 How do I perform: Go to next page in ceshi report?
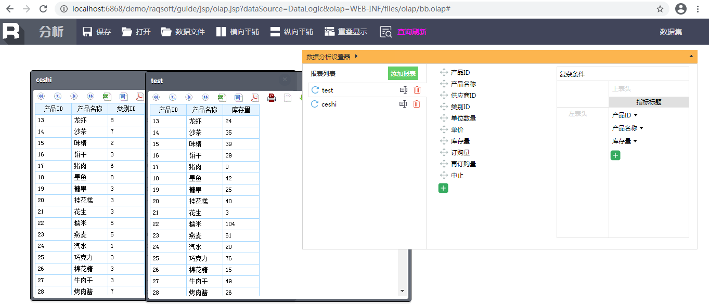[74, 96]
